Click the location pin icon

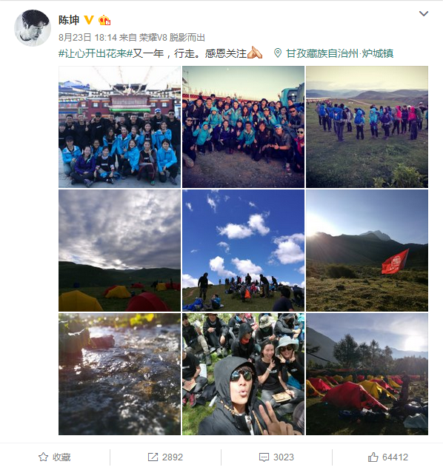tap(278, 53)
